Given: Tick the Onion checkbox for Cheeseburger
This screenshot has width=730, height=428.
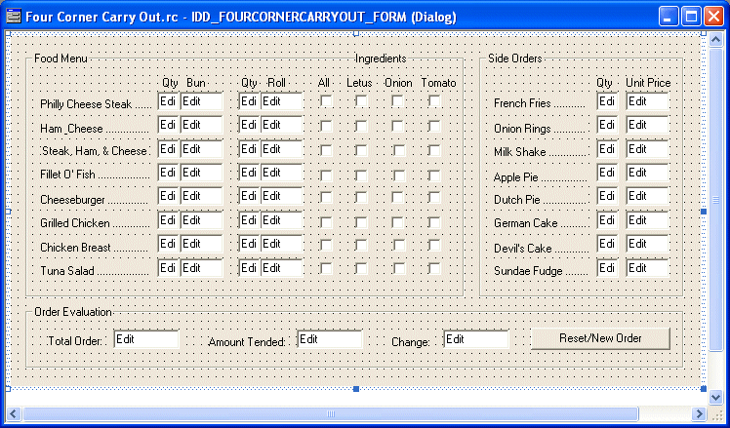Looking at the screenshot, I should click(x=397, y=197).
